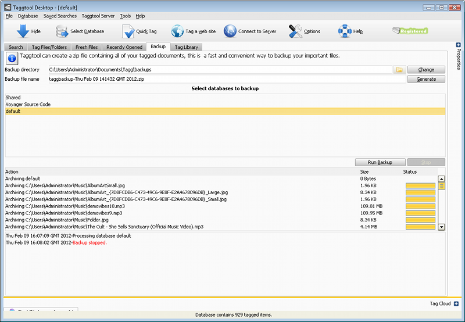Switch to the Search tab
This screenshot has width=465, height=322.
16,47
